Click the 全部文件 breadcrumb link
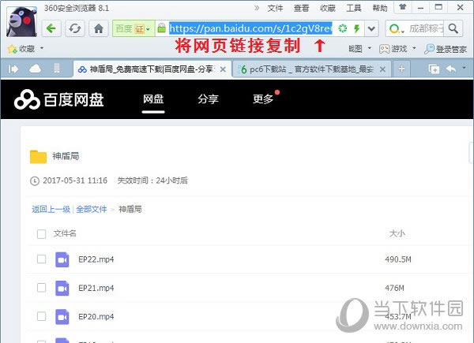Viewport: 474px width, 343px height. point(92,209)
